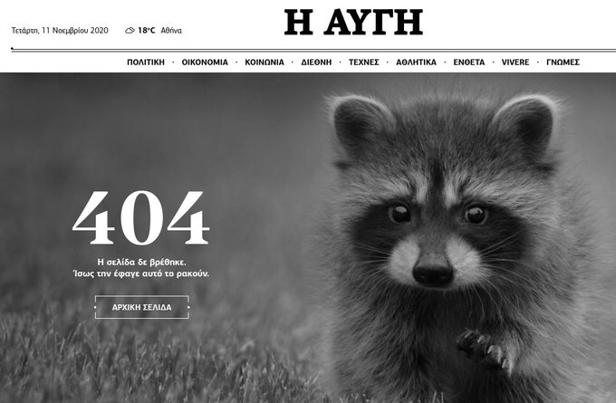This screenshot has width=616, height=403.
Task: Open the ΠΟΛΙΤΙΚΗ section
Action: 146,62
